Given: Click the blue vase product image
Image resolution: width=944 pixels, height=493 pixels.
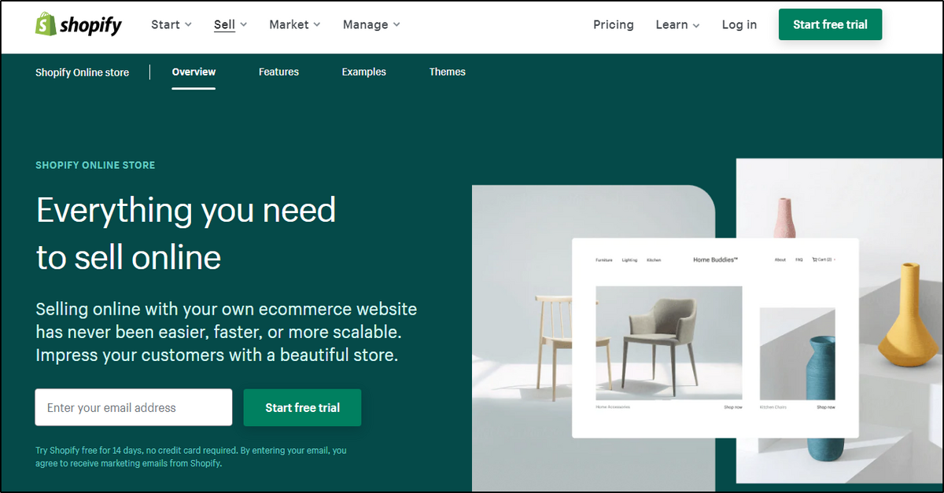Looking at the screenshot, I should click(797, 354).
